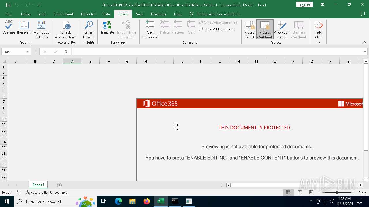Image resolution: width=369 pixels, height=207 pixels.
Task: Switch to the Page Layout tab
Action: (64, 14)
